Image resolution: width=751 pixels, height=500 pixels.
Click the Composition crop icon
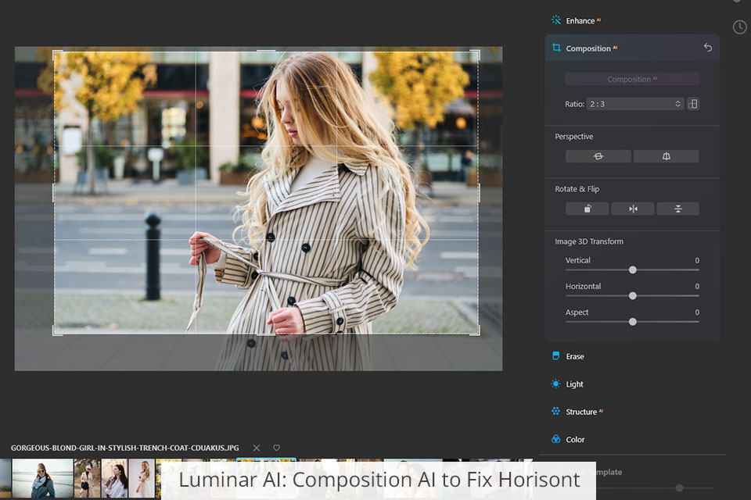(556, 48)
